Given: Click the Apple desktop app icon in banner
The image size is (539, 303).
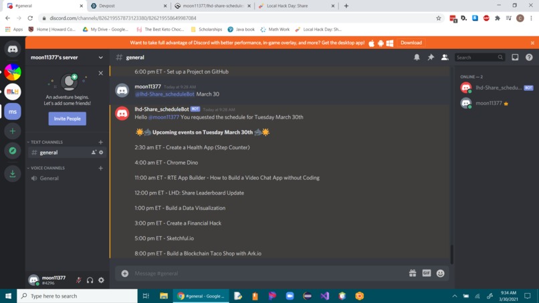Looking at the screenshot, I should click(x=372, y=43).
